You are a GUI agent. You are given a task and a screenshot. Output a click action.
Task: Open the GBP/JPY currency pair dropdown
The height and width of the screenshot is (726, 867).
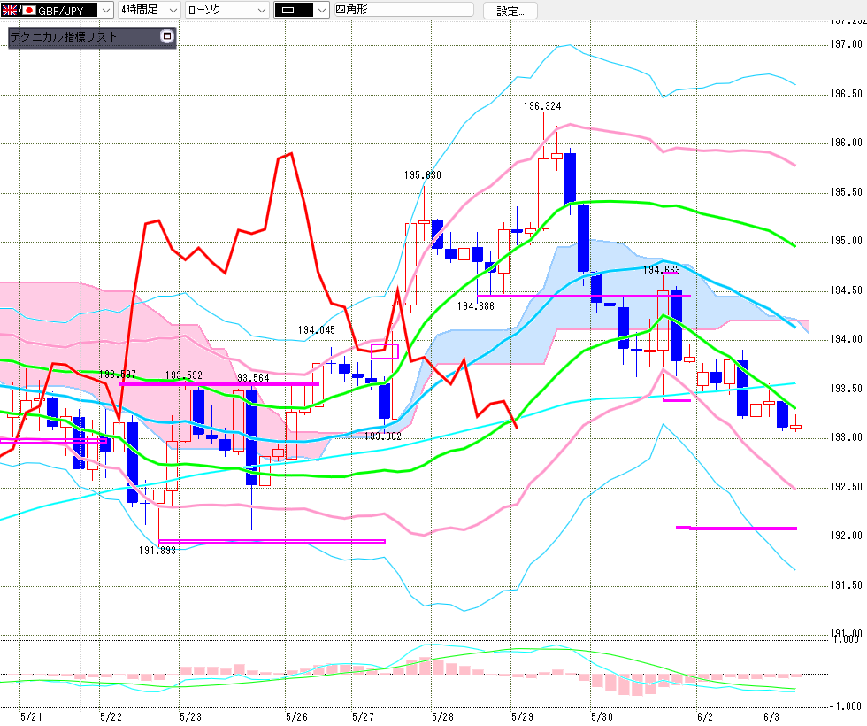click(57, 10)
